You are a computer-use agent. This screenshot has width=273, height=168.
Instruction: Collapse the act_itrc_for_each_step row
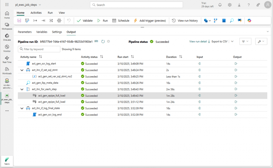point(22,89)
